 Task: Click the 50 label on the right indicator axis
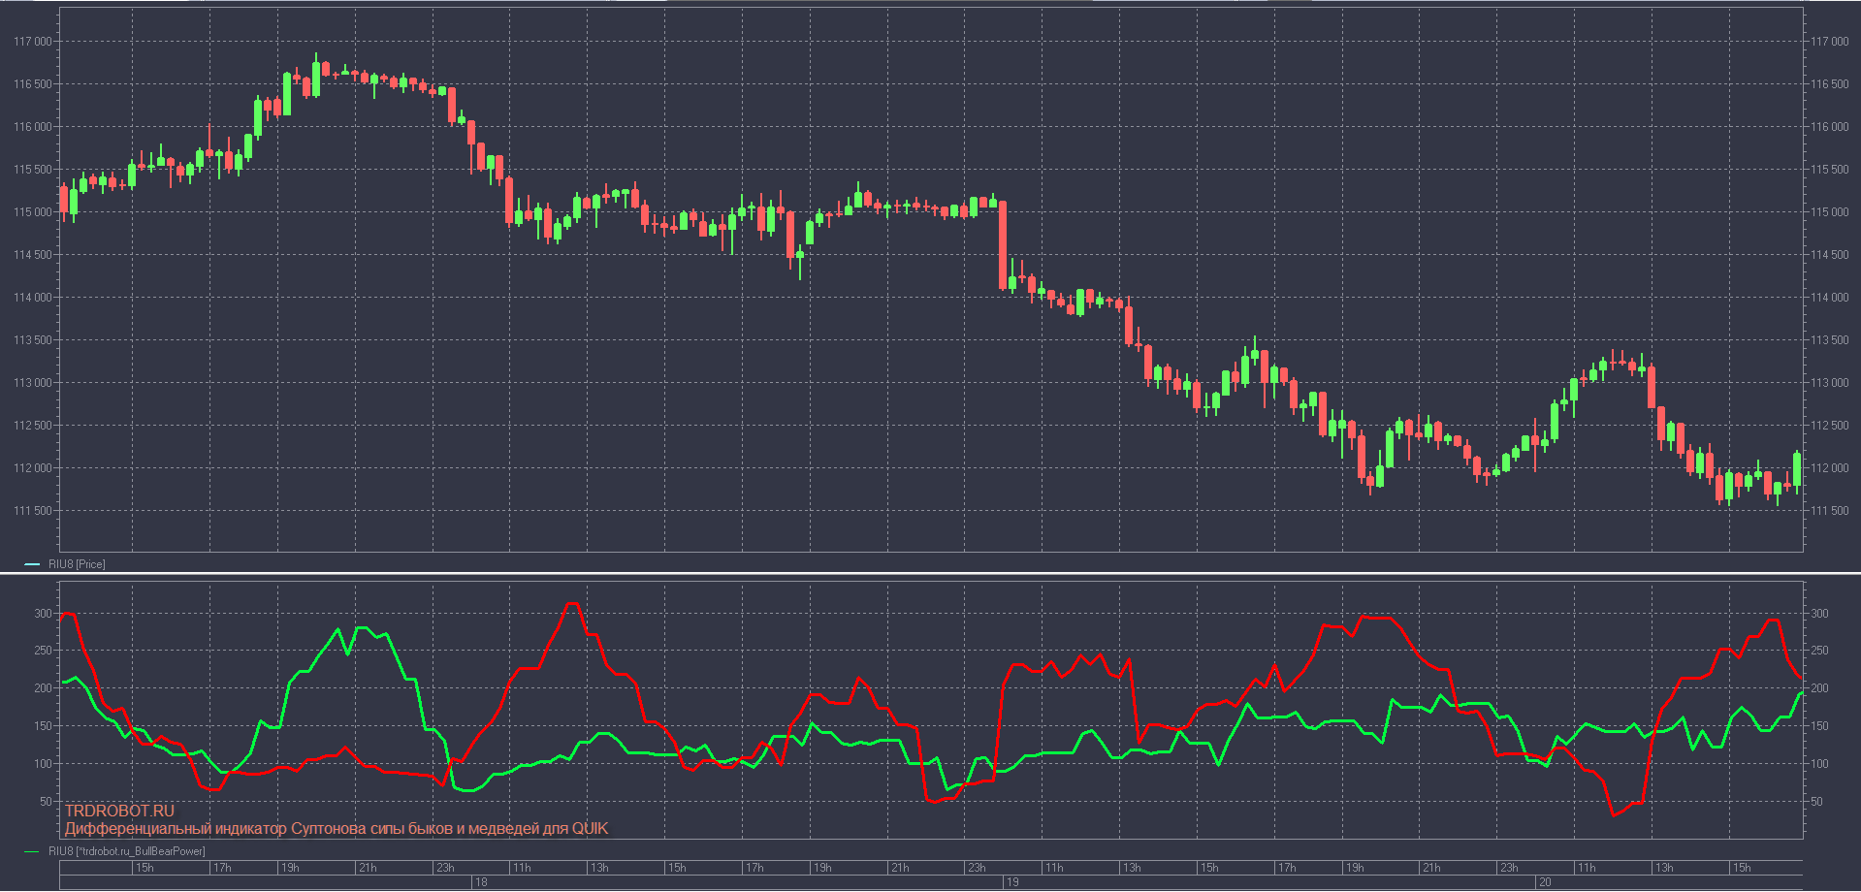[x=1817, y=802]
